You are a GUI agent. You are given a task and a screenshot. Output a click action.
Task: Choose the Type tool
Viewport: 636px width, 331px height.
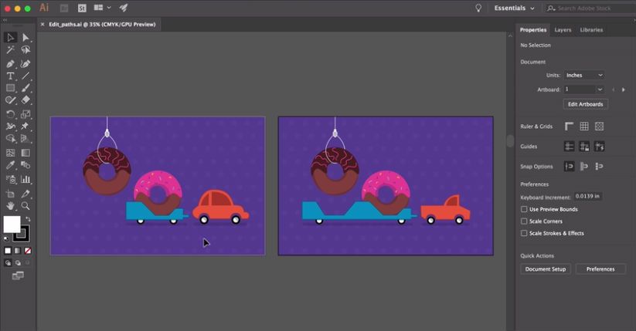[11, 76]
